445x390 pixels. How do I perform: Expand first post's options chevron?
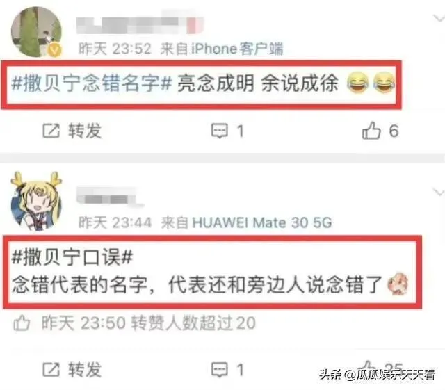click(438, 19)
